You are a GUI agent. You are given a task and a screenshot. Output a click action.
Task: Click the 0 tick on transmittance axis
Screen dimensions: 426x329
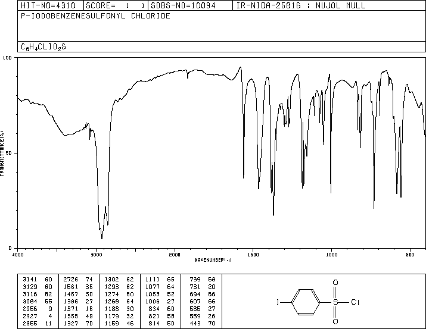coord(10,248)
